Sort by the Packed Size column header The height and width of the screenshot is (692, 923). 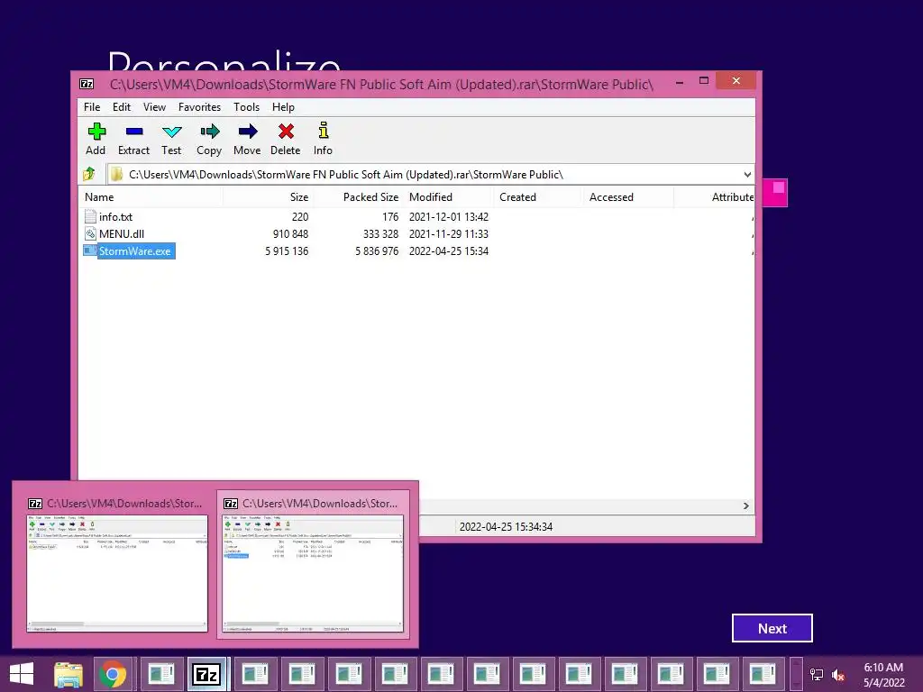(x=358, y=197)
